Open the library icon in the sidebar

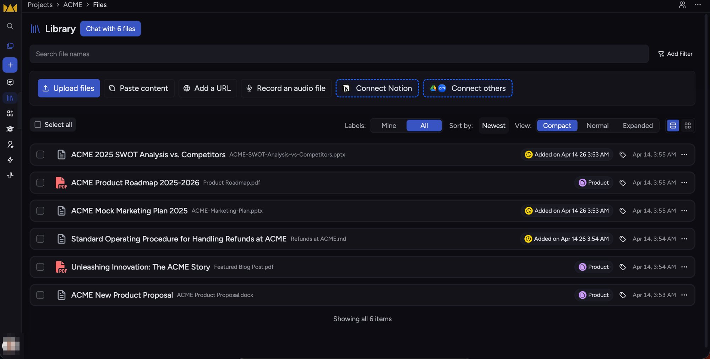pos(10,98)
